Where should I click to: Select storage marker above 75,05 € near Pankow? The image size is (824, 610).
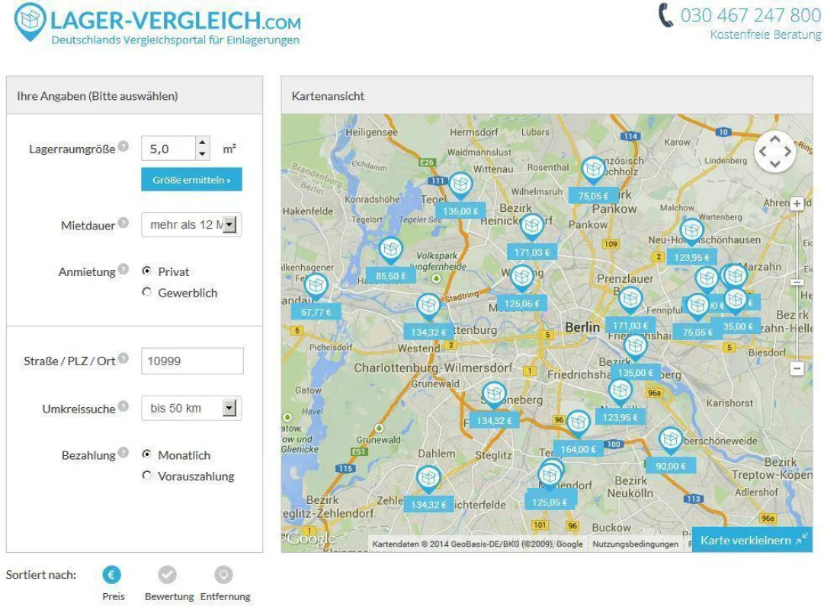(593, 170)
